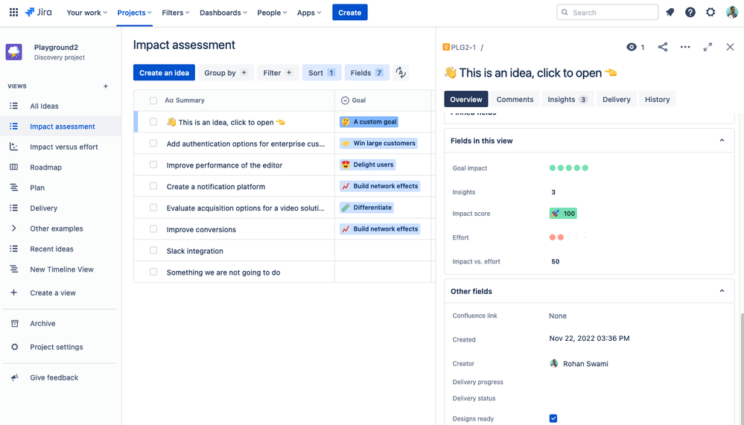Open the Dashboards dropdown menu
This screenshot has height=425, width=744.
tap(223, 13)
